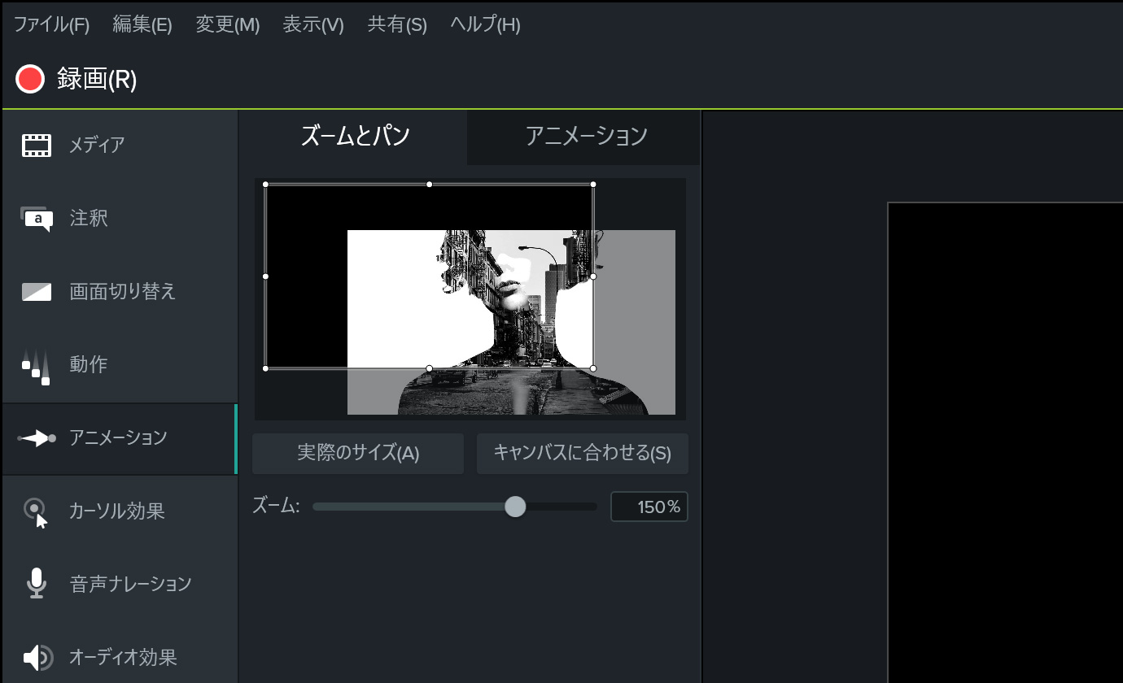Select the 音声ナレーション microphone icon
Screen dimensions: 1123x683
pyautogui.click(x=36, y=584)
